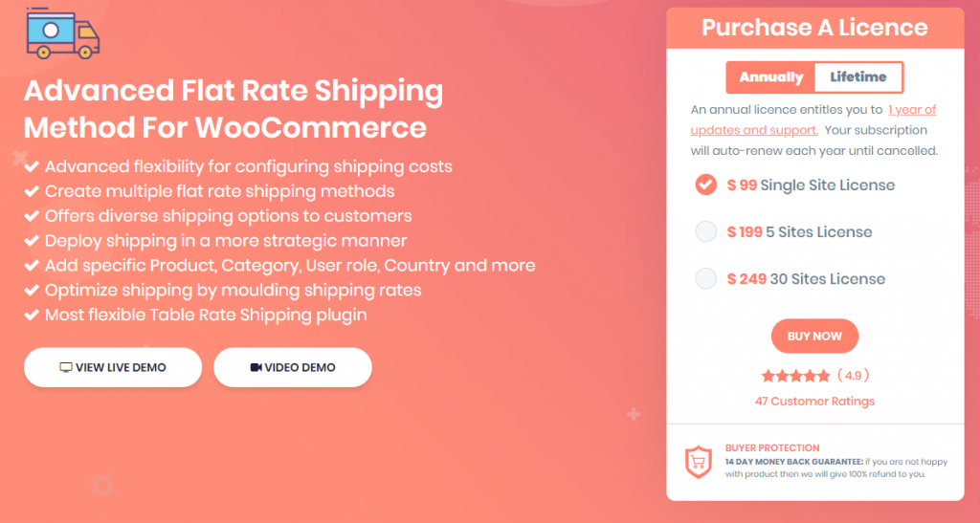The image size is (980, 523).
Task: Switch to the Lifetime billing tab
Action: click(x=857, y=77)
